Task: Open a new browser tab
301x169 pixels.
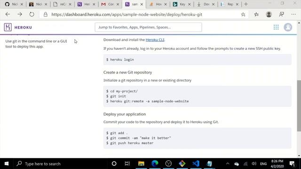Action: click(x=246, y=4)
